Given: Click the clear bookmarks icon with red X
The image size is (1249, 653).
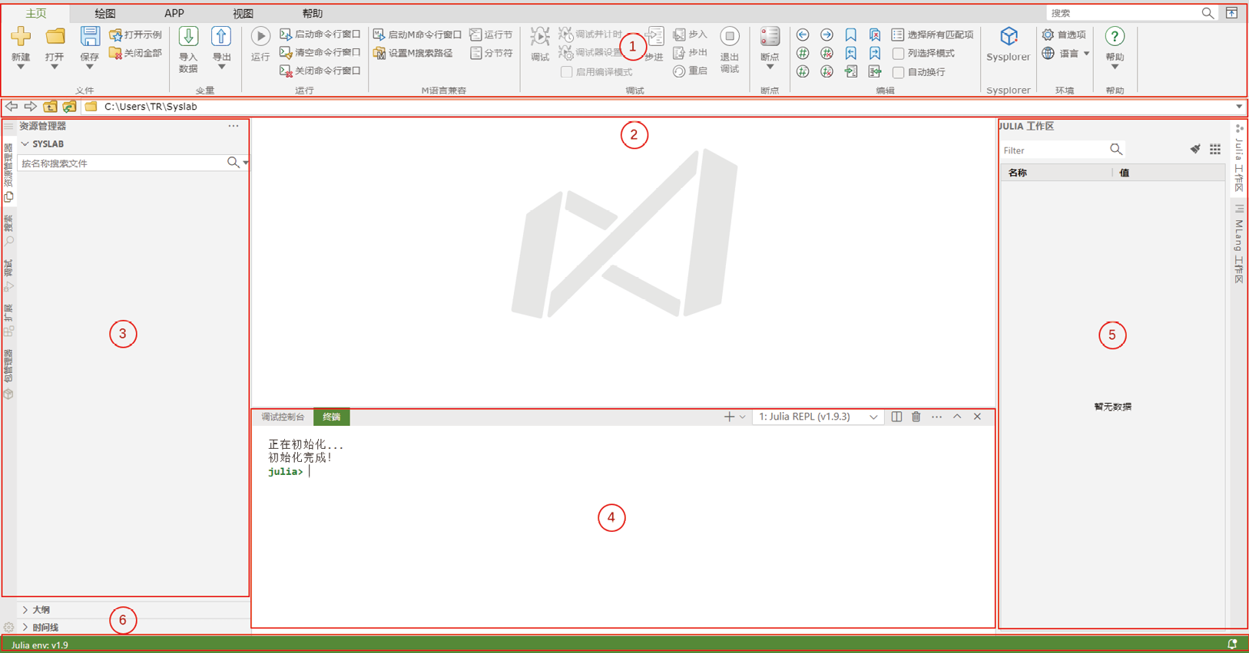Looking at the screenshot, I should click(875, 35).
